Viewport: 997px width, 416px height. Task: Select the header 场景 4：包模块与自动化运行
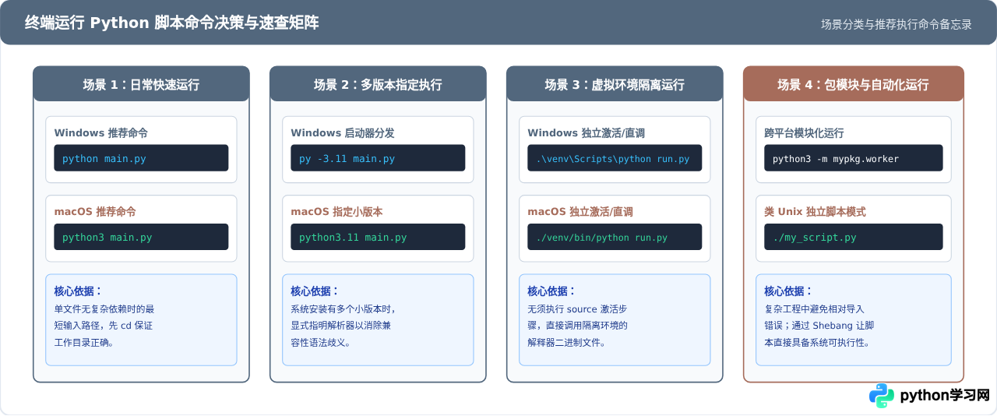click(853, 84)
